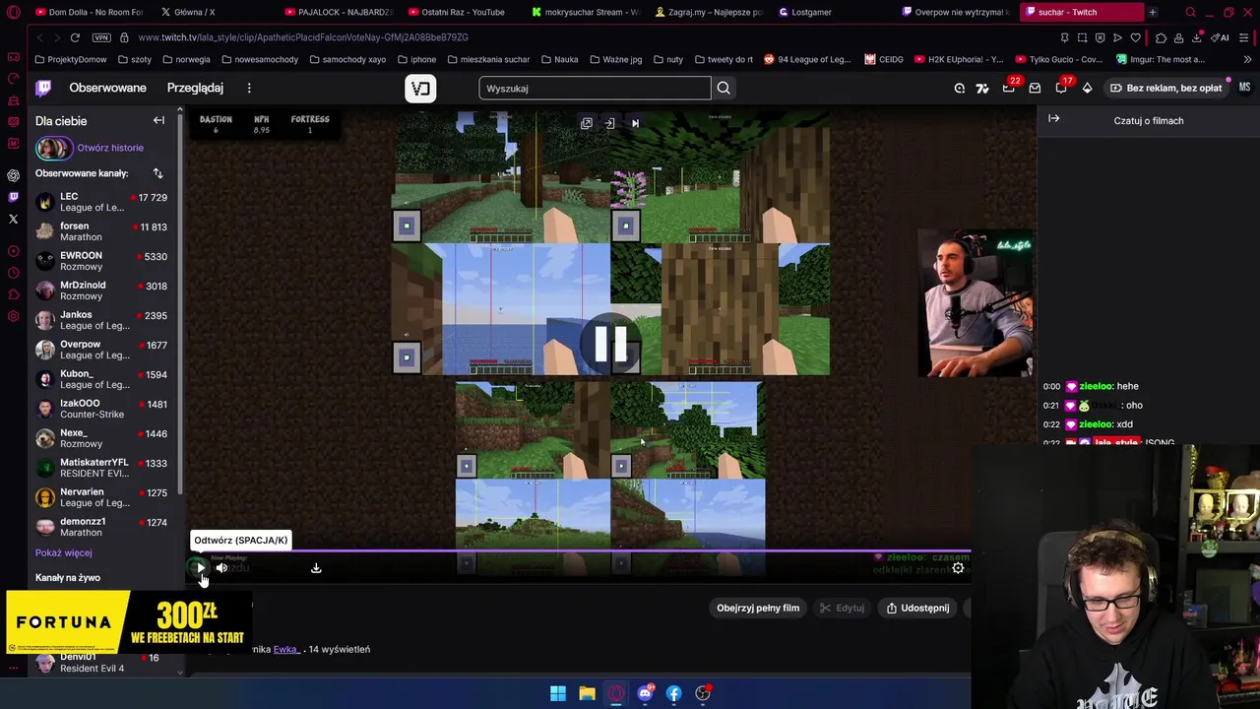Open Discord from the taskbar
Screen dimensions: 1260x709
(x=645, y=693)
